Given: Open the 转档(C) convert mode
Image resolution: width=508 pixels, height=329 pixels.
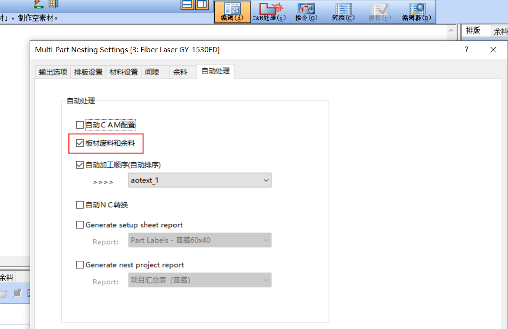Looking at the screenshot, I should [x=343, y=12].
